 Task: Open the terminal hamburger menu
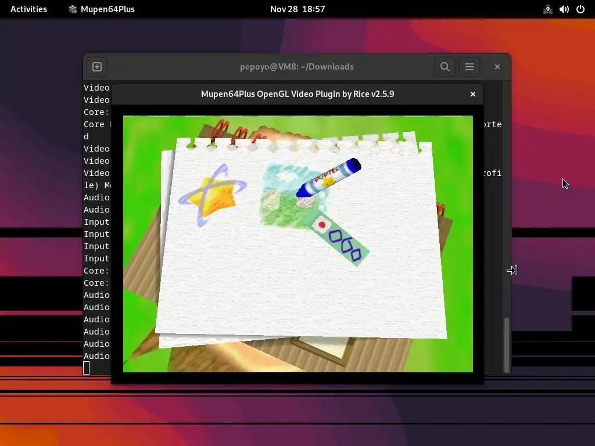coord(469,67)
